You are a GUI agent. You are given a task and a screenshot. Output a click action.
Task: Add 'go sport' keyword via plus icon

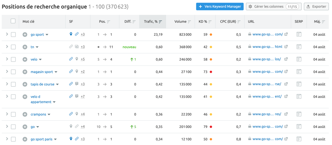(25, 34)
